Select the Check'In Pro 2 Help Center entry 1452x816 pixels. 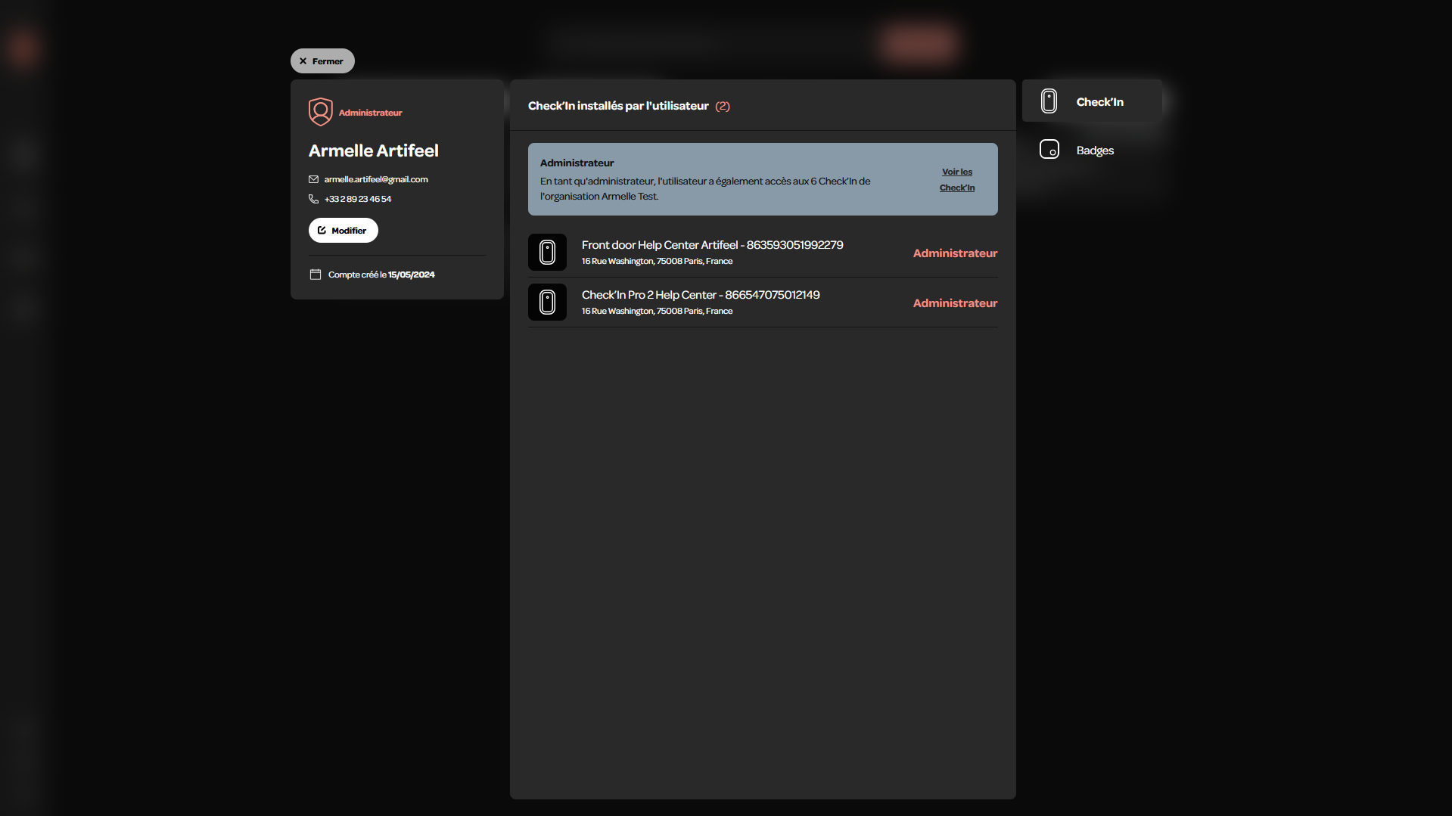click(x=763, y=303)
